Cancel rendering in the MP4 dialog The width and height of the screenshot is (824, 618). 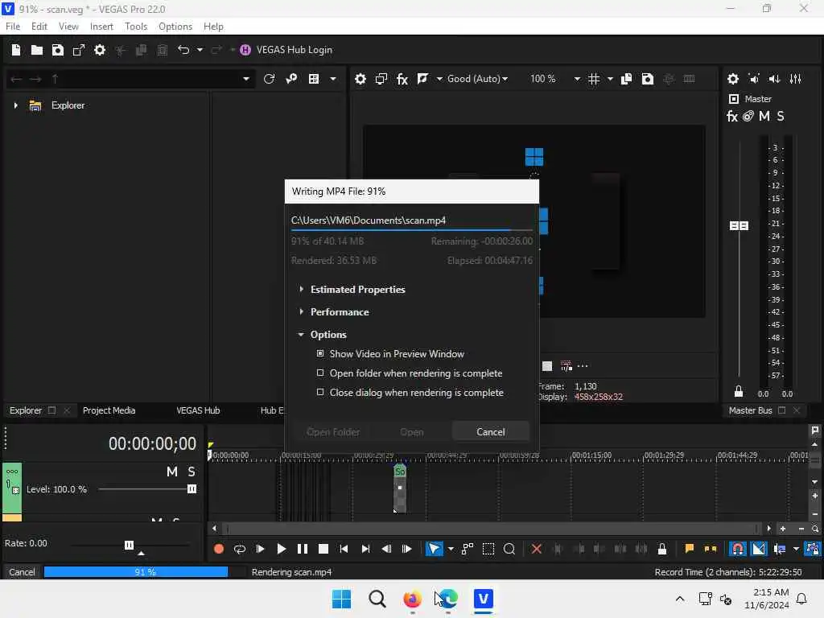pyautogui.click(x=490, y=432)
